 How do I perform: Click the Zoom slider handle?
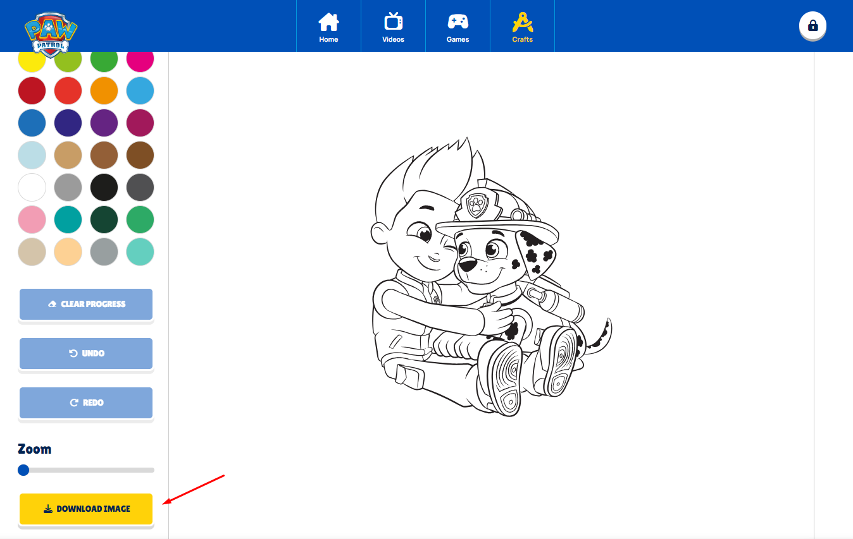click(x=23, y=469)
